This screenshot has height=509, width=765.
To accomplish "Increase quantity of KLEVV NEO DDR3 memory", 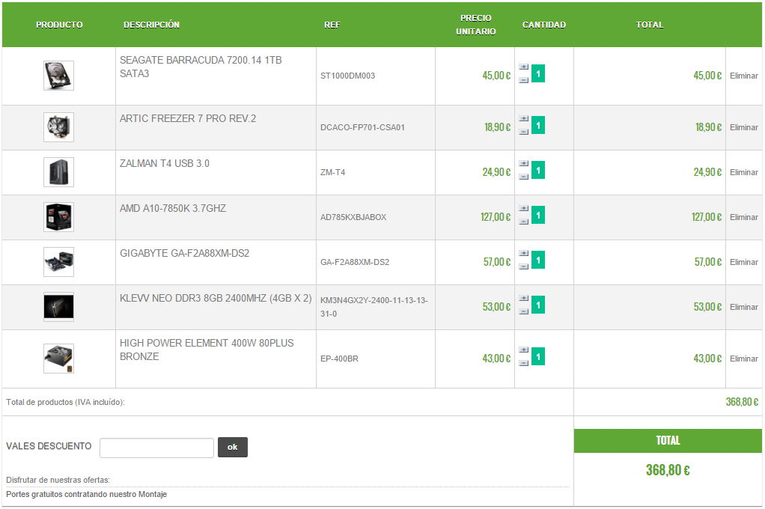I will (x=523, y=298).
